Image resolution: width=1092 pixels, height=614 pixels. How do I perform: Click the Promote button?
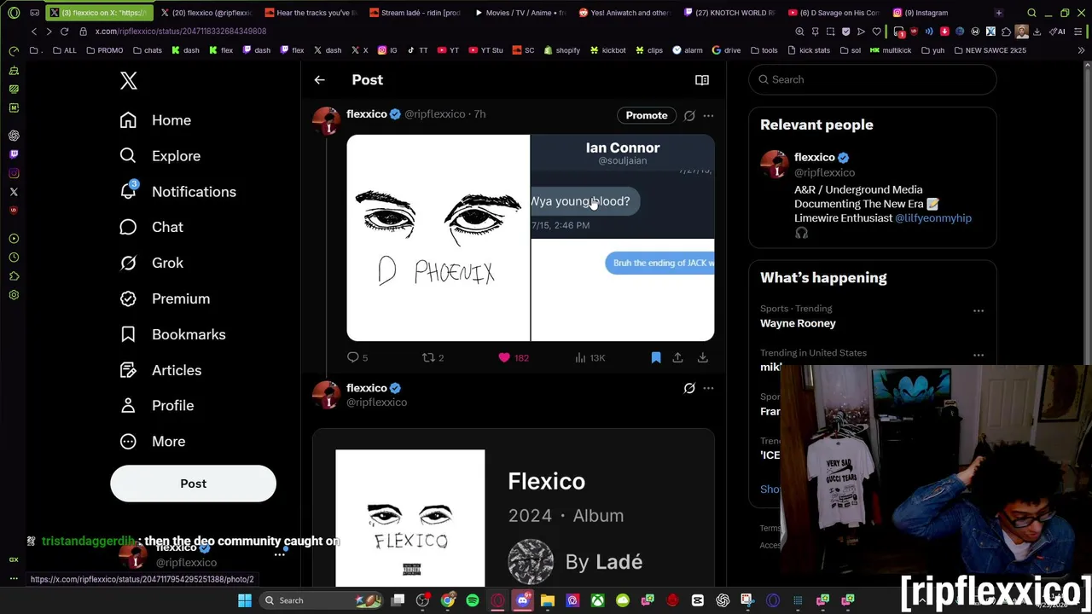647,115
